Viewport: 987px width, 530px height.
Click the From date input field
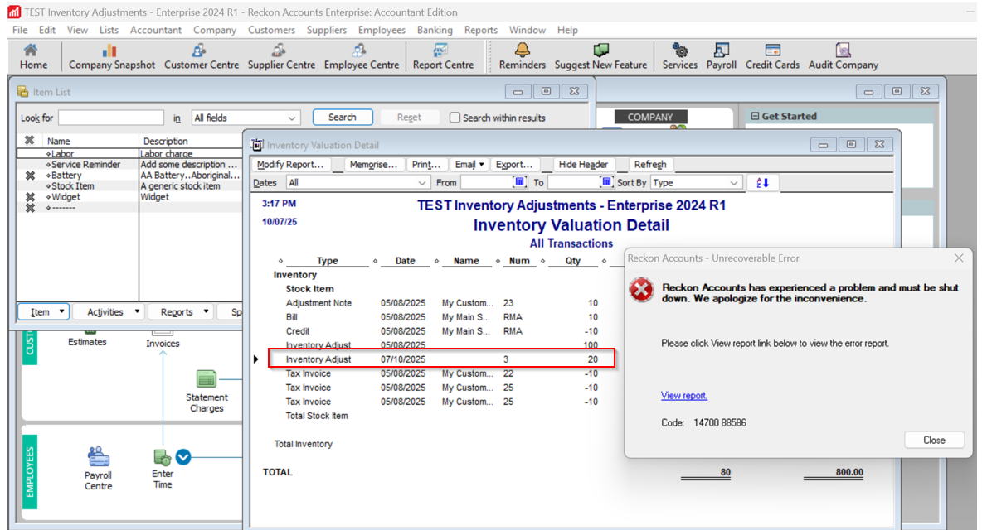[x=487, y=183]
